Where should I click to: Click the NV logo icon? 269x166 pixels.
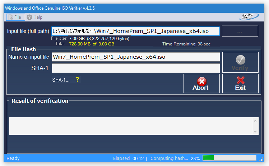click(249, 17)
